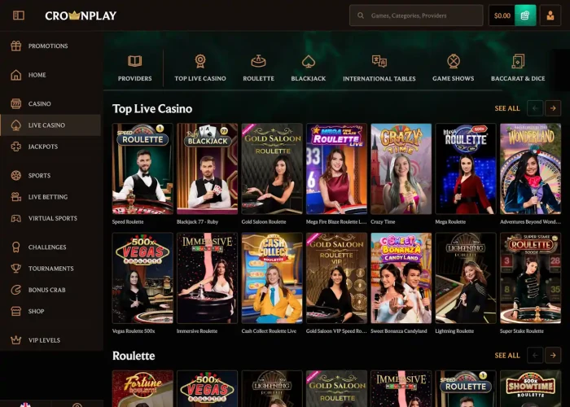Click See All for Roulette section
This screenshot has height=407, width=570.
(x=507, y=356)
